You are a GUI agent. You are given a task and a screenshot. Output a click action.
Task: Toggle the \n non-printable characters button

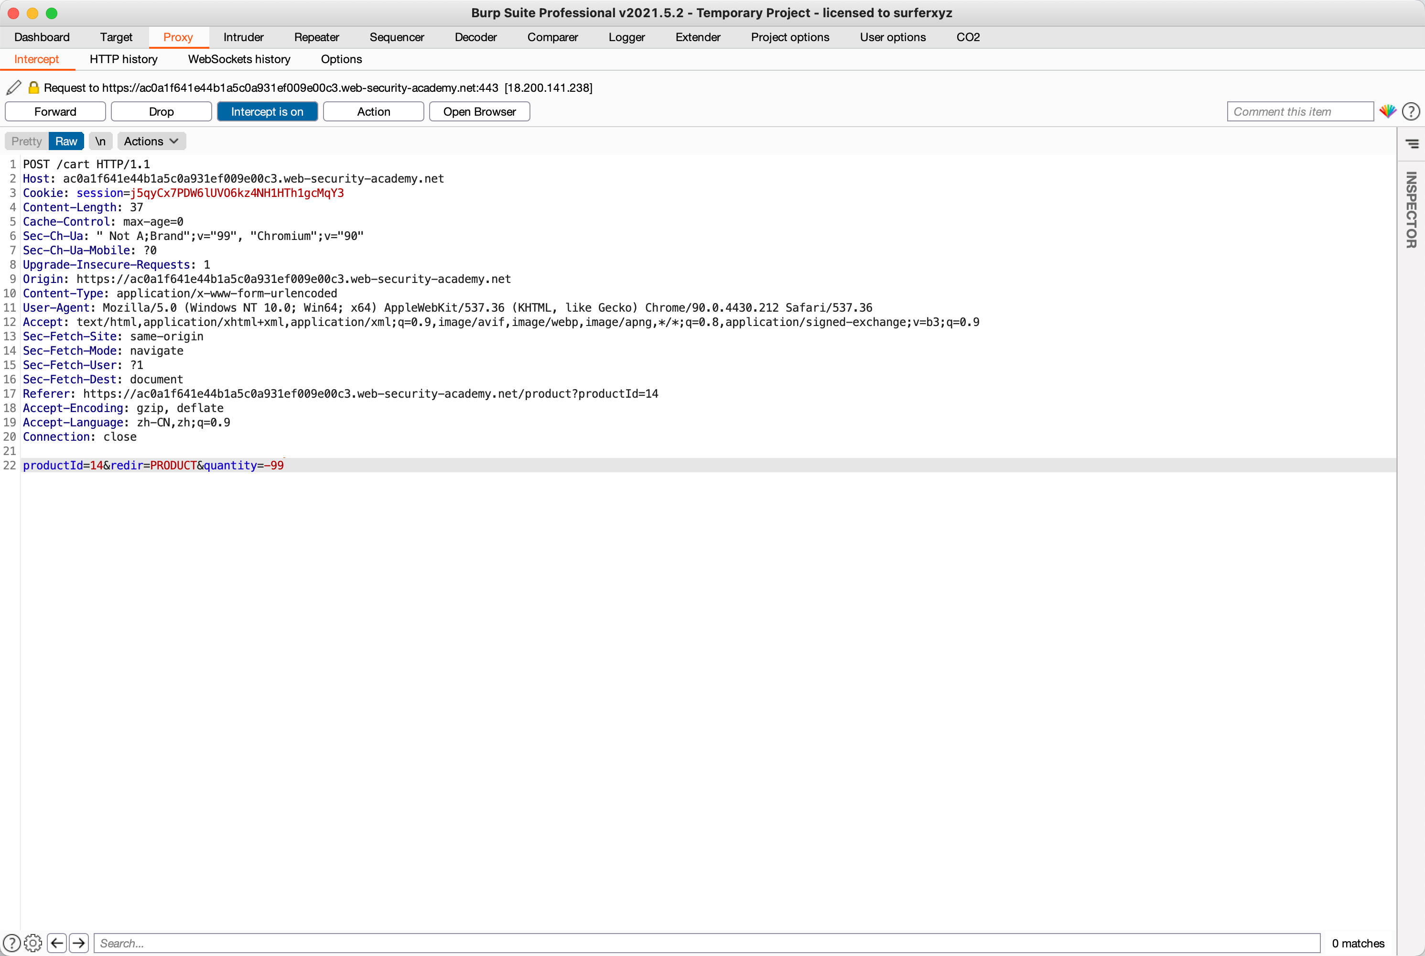[x=100, y=141]
